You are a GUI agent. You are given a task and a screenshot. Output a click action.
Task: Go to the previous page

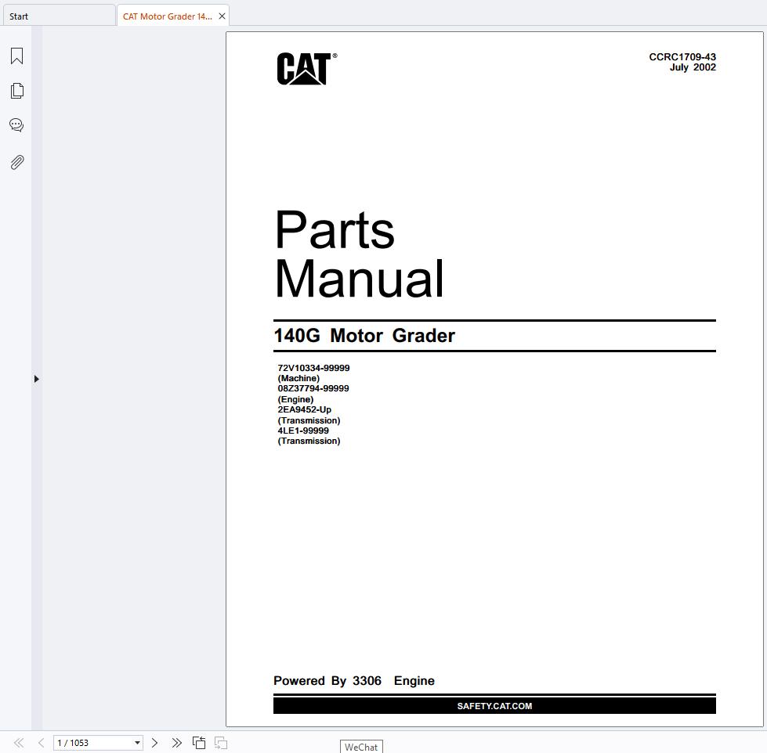point(41,743)
